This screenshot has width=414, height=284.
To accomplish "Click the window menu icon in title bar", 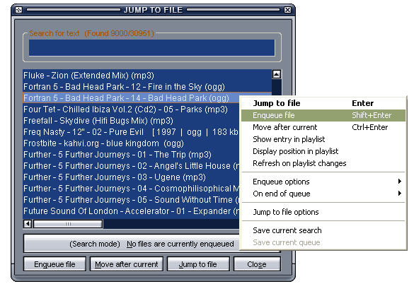I will pos(18,10).
